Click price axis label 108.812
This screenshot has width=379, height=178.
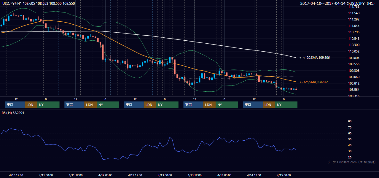[354, 83]
